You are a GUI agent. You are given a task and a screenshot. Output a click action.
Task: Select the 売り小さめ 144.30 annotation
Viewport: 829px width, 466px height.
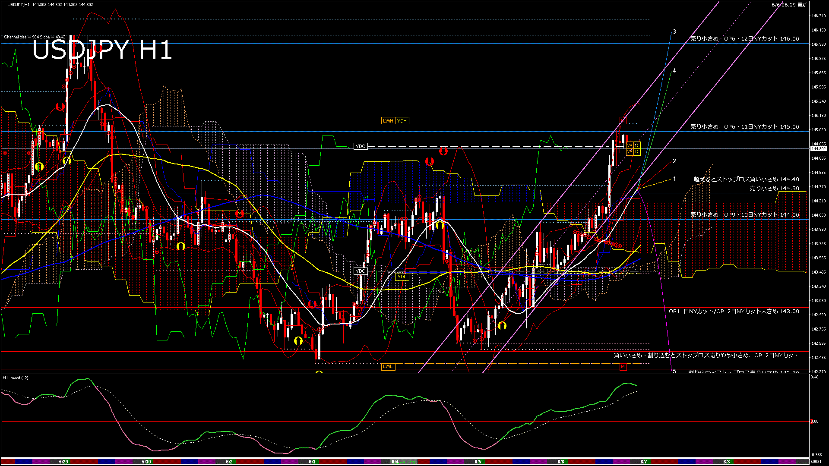[775, 188]
